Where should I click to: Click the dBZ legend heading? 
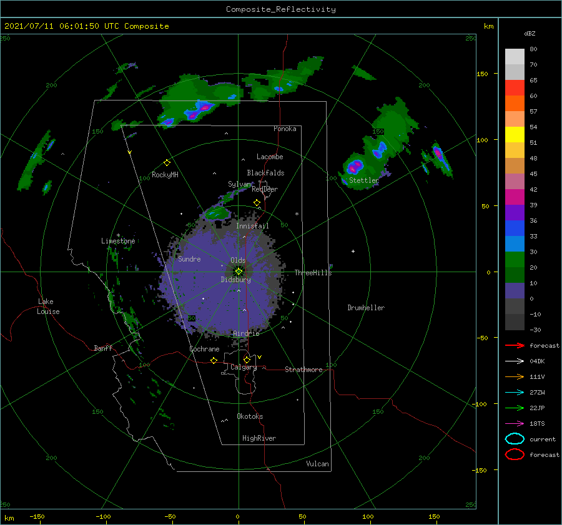[x=530, y=34]
